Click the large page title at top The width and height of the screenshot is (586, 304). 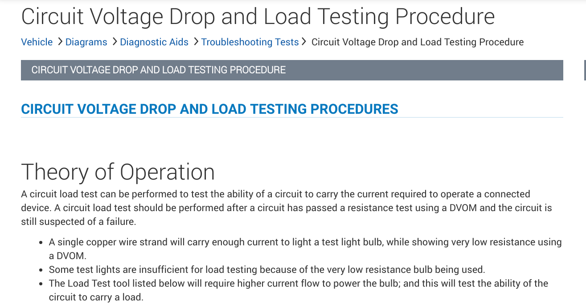pyautogui.click(x=258, y=16)
